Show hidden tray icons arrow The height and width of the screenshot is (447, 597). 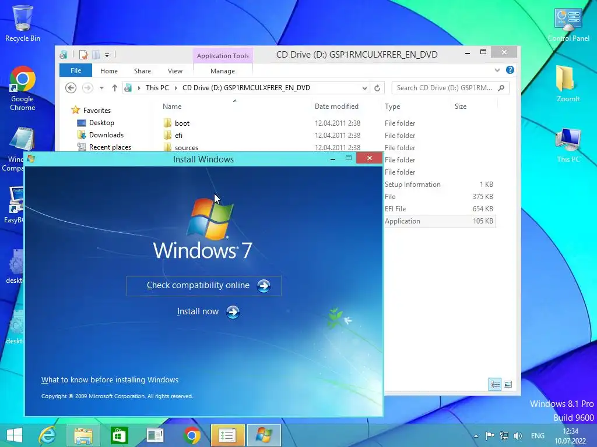(x=476, y=436)
